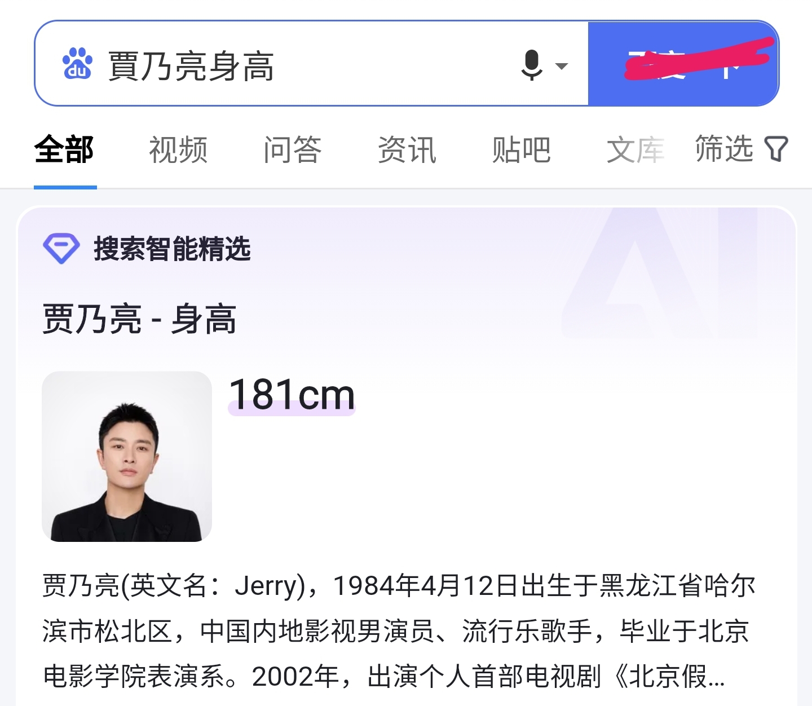This screenshot has width=812, height=706.
Task: Expand the dropdown arrow beside the microphone
Action: (x=562, y=67)
